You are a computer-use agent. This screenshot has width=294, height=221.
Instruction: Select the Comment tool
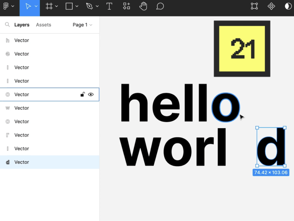160,6
